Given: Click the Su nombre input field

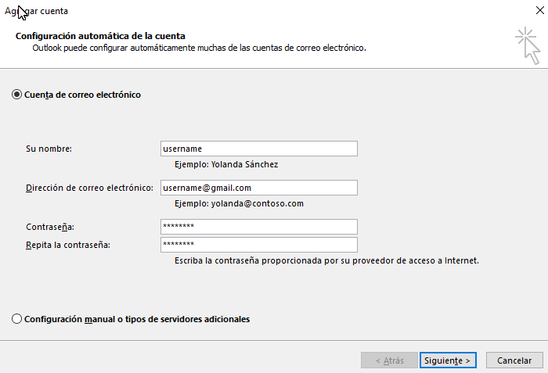Looking at the screenshot, I should click(x=259, y=149).
